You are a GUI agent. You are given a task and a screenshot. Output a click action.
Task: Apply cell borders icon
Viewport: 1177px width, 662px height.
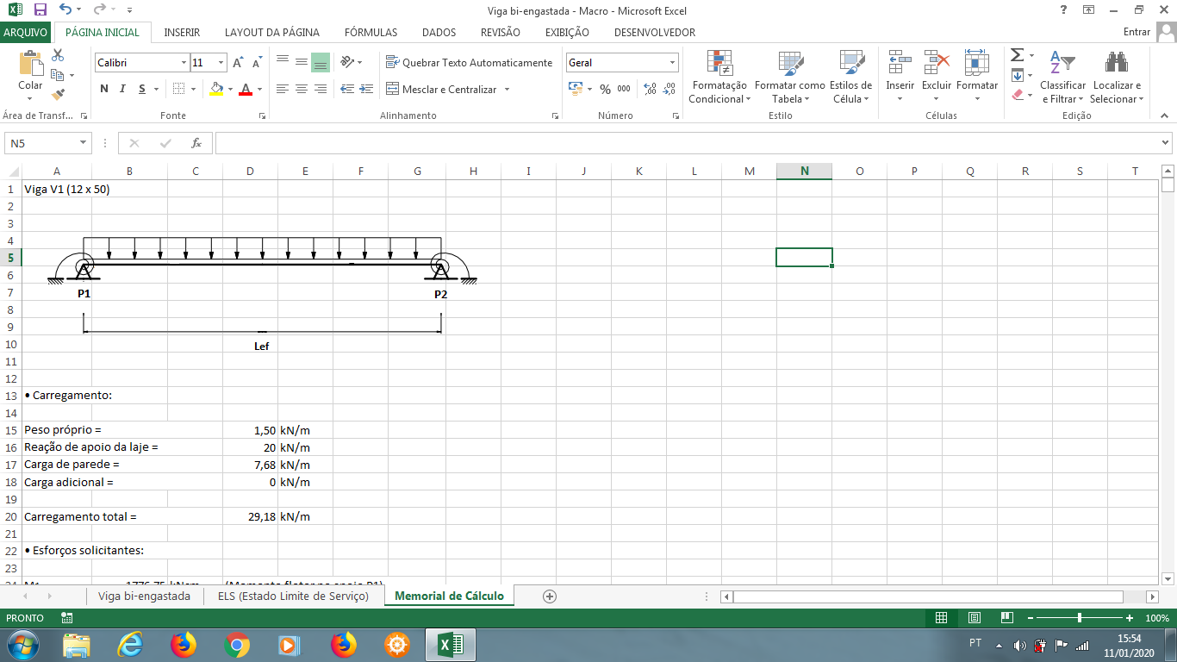click(x=178, y=89)
